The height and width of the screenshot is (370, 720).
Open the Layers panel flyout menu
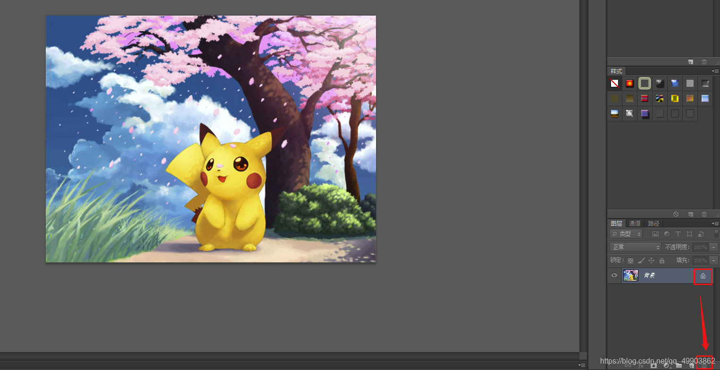tap(715, 223)
